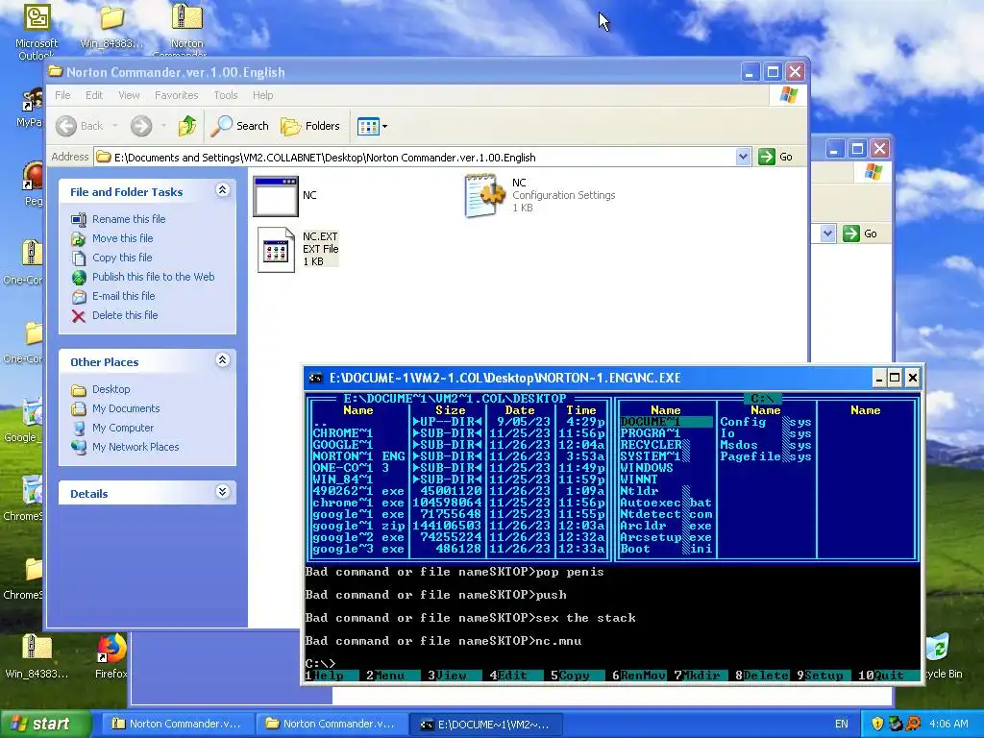The width and height of the screenshot is (984, 738).
Task: Select the CHROME~1 directory row
Action: tap(458, 433)
